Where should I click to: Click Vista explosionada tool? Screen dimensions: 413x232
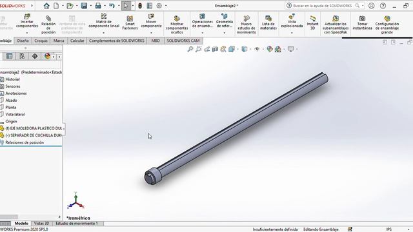coord(292,21)
